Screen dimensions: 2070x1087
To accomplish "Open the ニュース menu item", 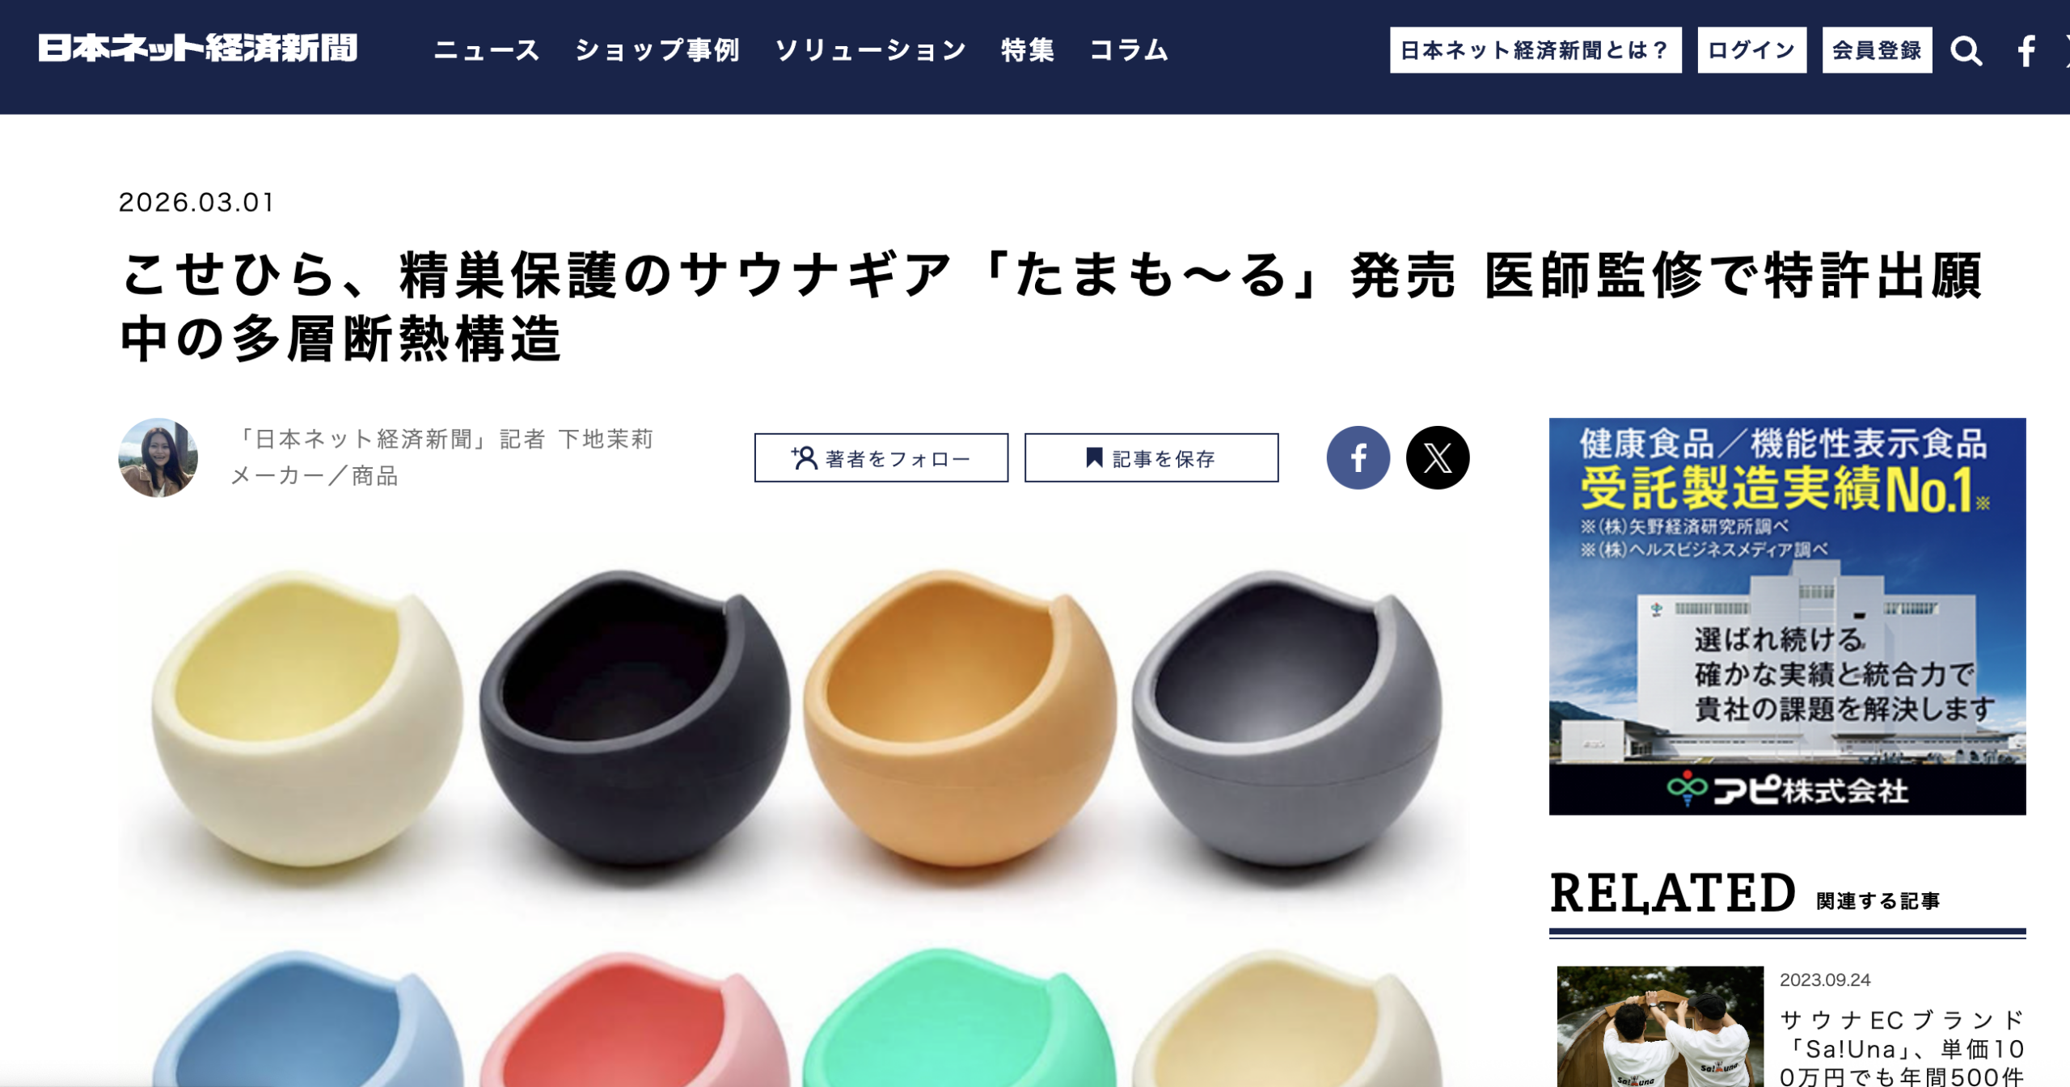I will (487, 50).
